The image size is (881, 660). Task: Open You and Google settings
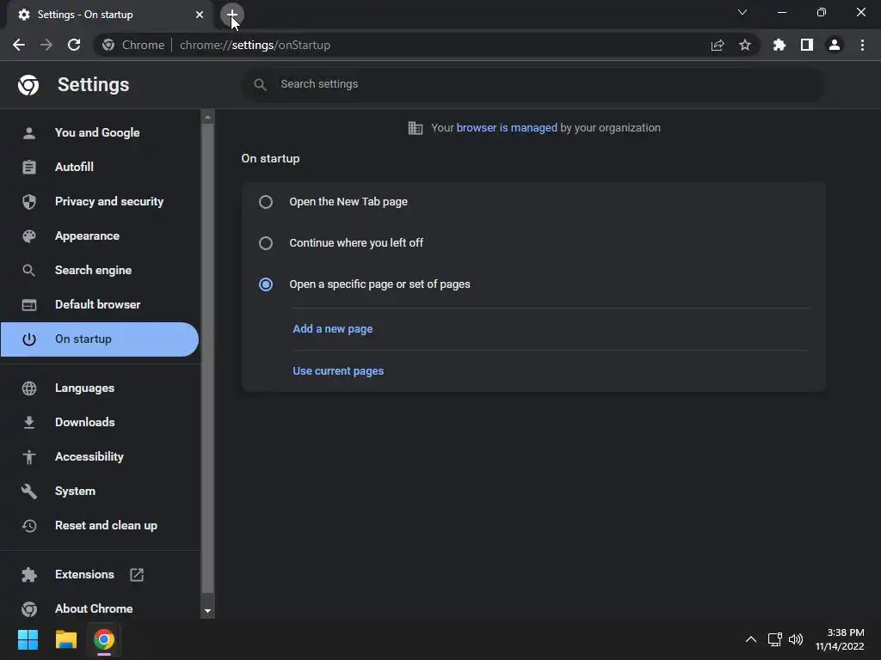tap(100, 133)
